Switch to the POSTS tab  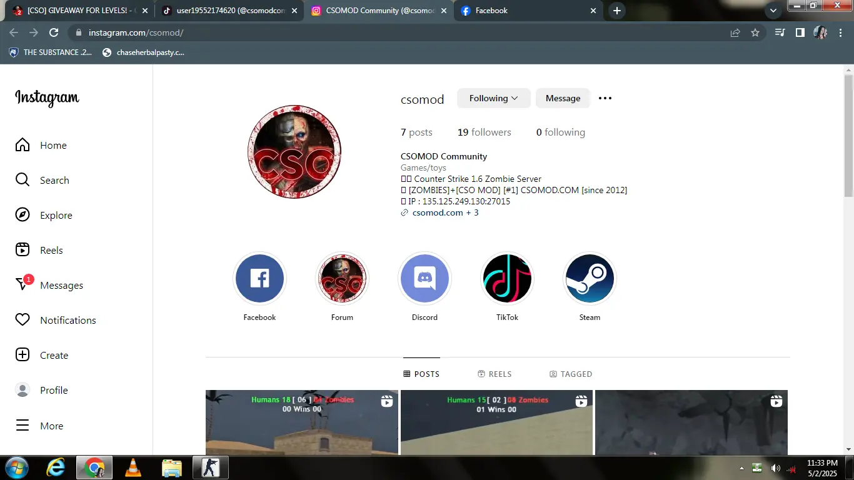[421, 374]
